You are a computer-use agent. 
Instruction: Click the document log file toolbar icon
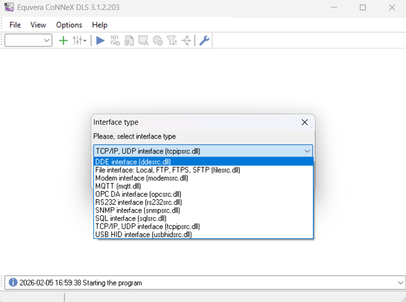129,41
